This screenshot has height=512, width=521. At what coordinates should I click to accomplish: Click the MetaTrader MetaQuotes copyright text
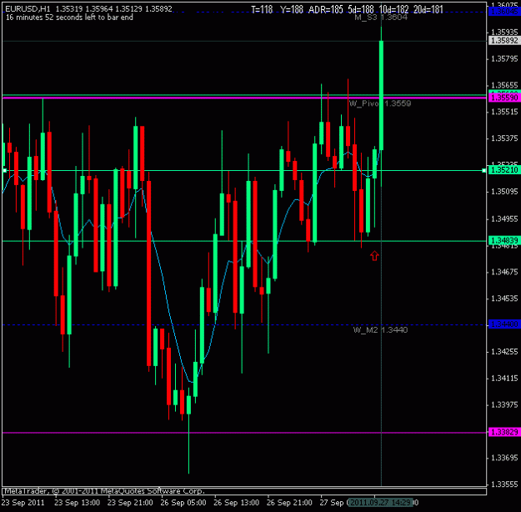click(x=104, y=491)
